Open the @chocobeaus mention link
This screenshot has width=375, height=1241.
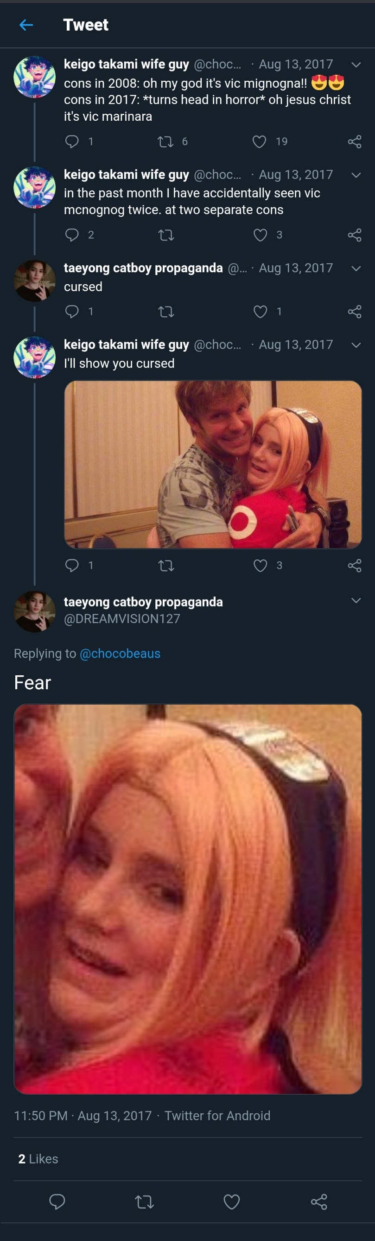pos(120,653)
